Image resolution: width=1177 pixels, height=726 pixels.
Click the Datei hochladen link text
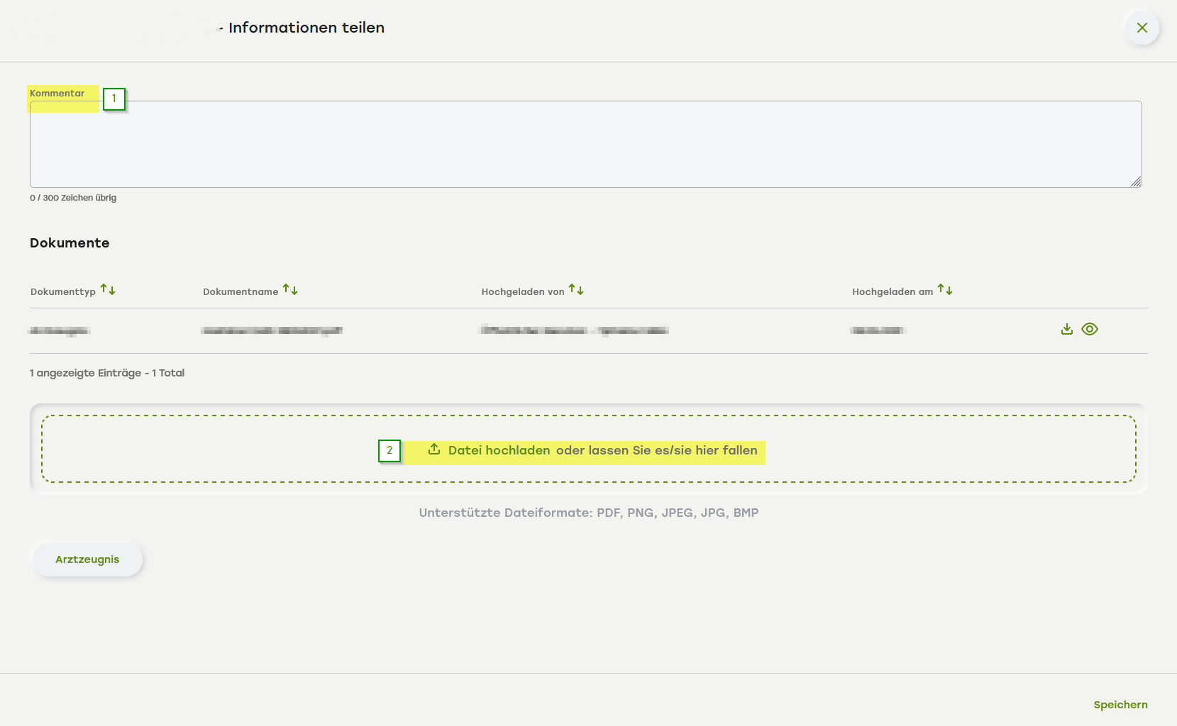pos(499,450)
